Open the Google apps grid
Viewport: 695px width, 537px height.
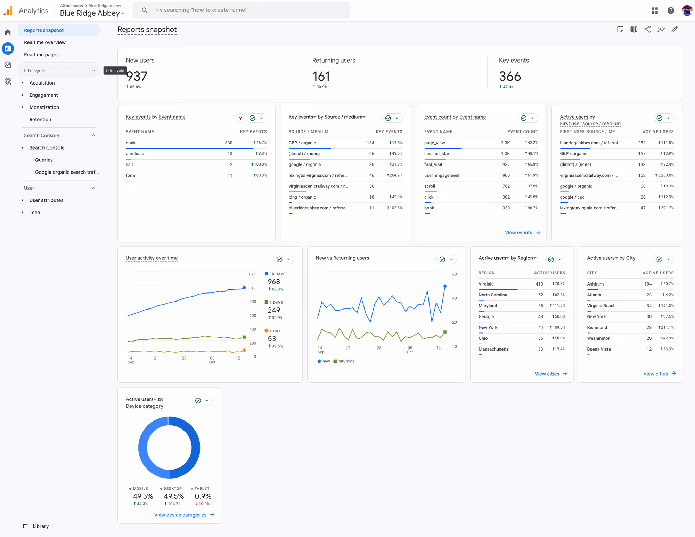(654, 10)
